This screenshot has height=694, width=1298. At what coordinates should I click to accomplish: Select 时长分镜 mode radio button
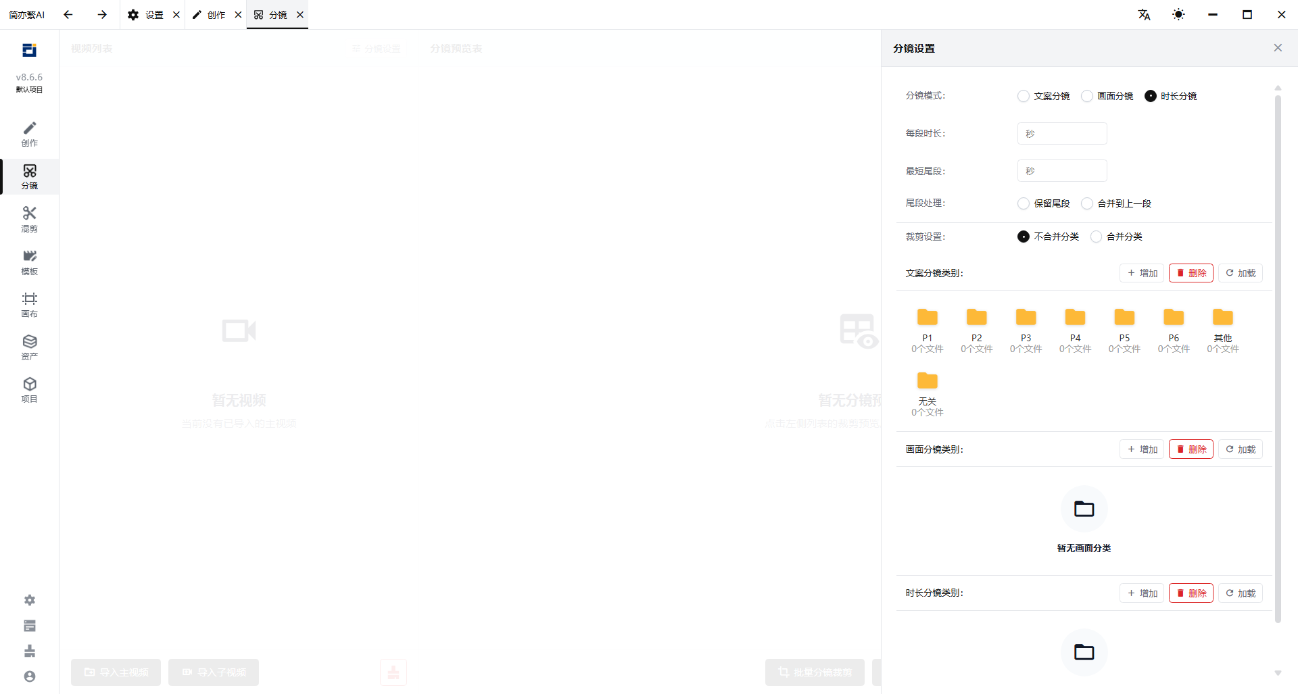[1151, 96]
